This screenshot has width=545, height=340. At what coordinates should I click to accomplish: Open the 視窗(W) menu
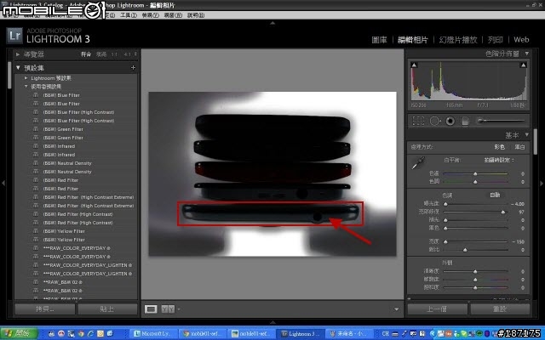[x=173, y=15]
